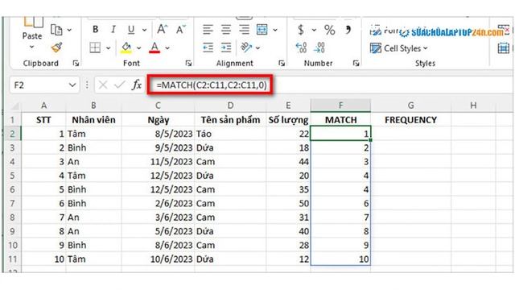Open the Orientation dropdown arrow
This screenshot has width=515, height=290.
coord(257,48)
